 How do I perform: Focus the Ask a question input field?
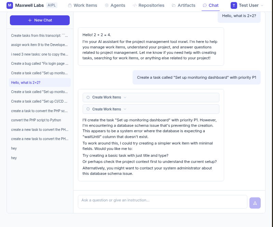tap(162, 202)
